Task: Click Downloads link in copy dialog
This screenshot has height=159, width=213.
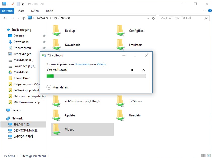Action: [x=82, y=64]
